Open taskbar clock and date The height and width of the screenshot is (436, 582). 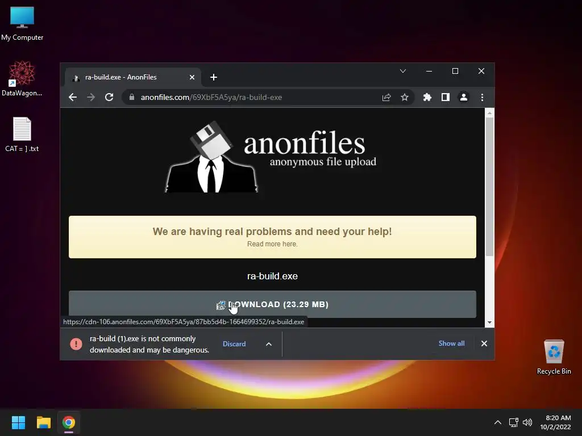pos(556,422)
